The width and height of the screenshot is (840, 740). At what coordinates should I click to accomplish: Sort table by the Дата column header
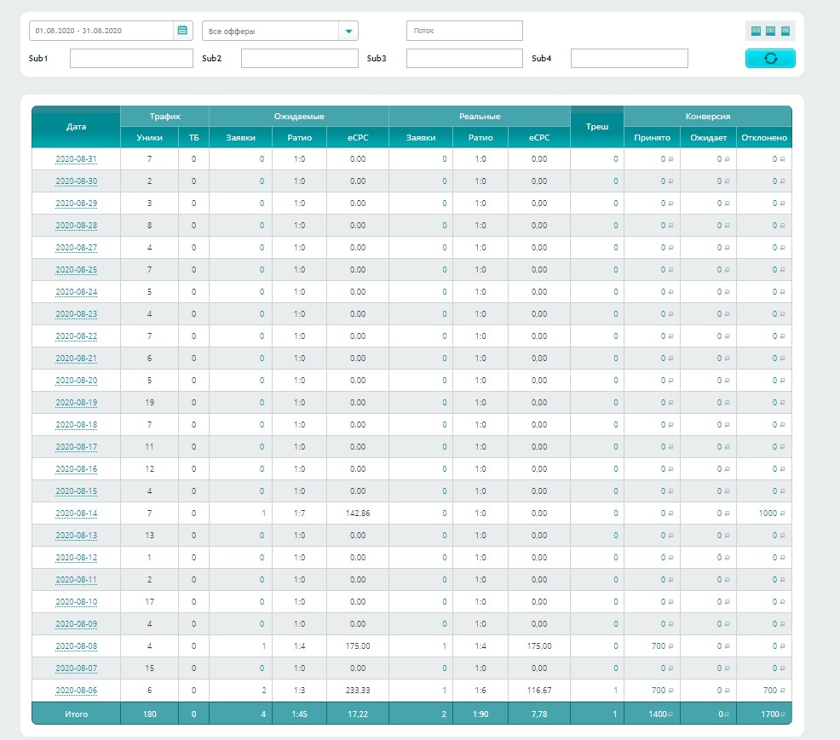click(x=76, y=127)
